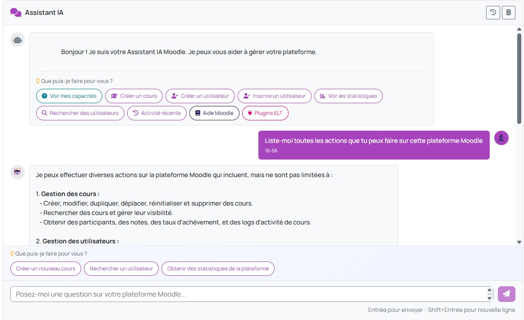Open 'Voir les statistiques' quick action
Viewport: 524px width, 320px height.
tap(348, 96)
